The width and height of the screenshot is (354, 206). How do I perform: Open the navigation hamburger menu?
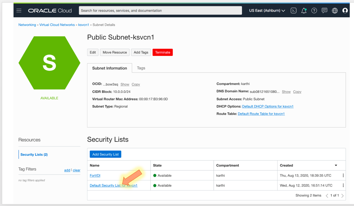19,10
